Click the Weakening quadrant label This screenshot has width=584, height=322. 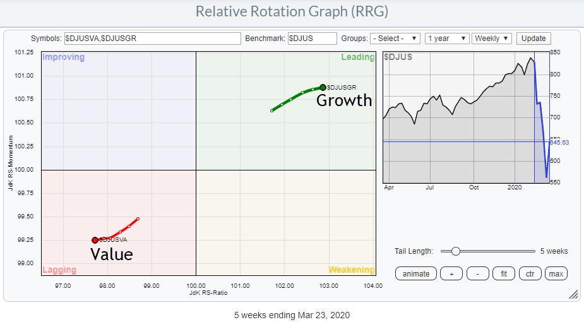pyautogui.click(x=350, y=270)
